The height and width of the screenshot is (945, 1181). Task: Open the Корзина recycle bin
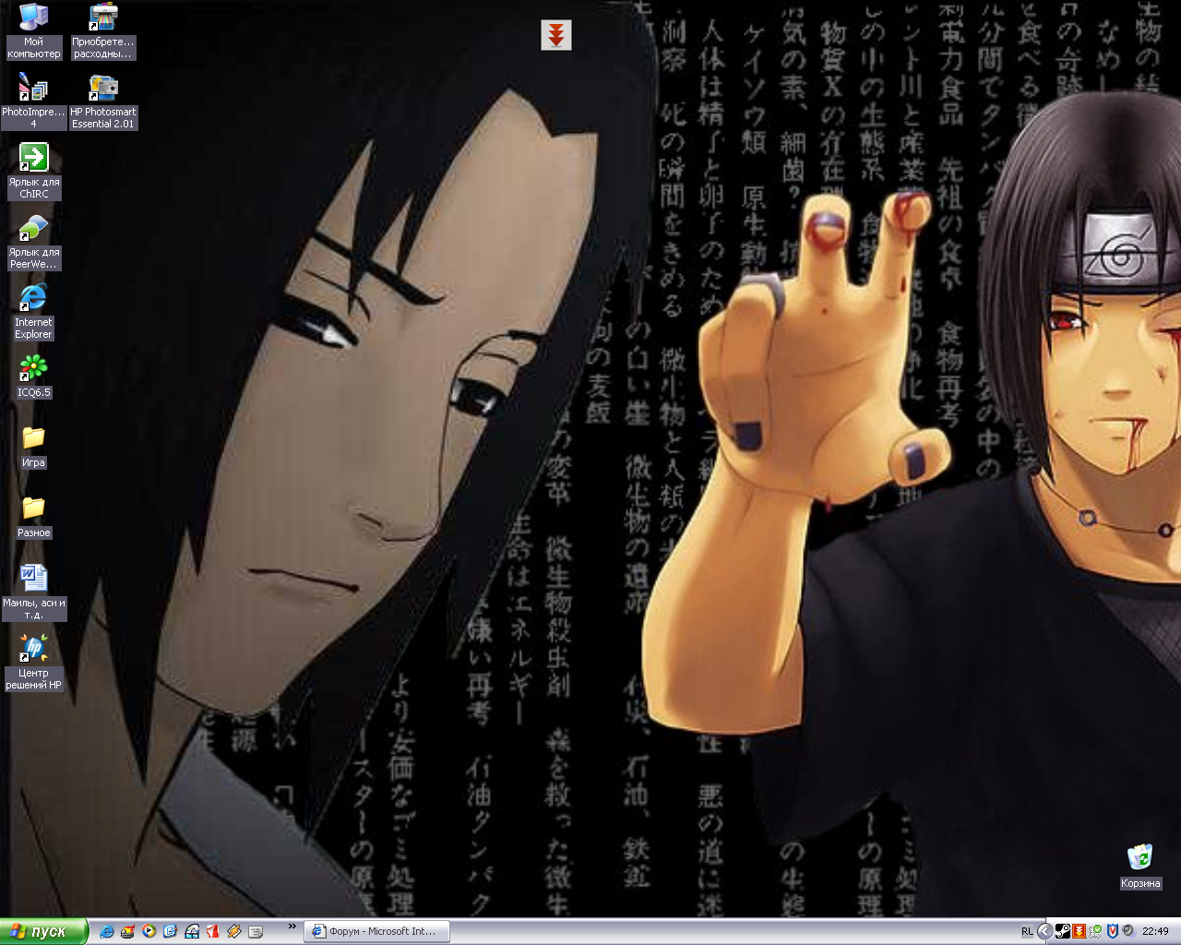click(1139, 858)
